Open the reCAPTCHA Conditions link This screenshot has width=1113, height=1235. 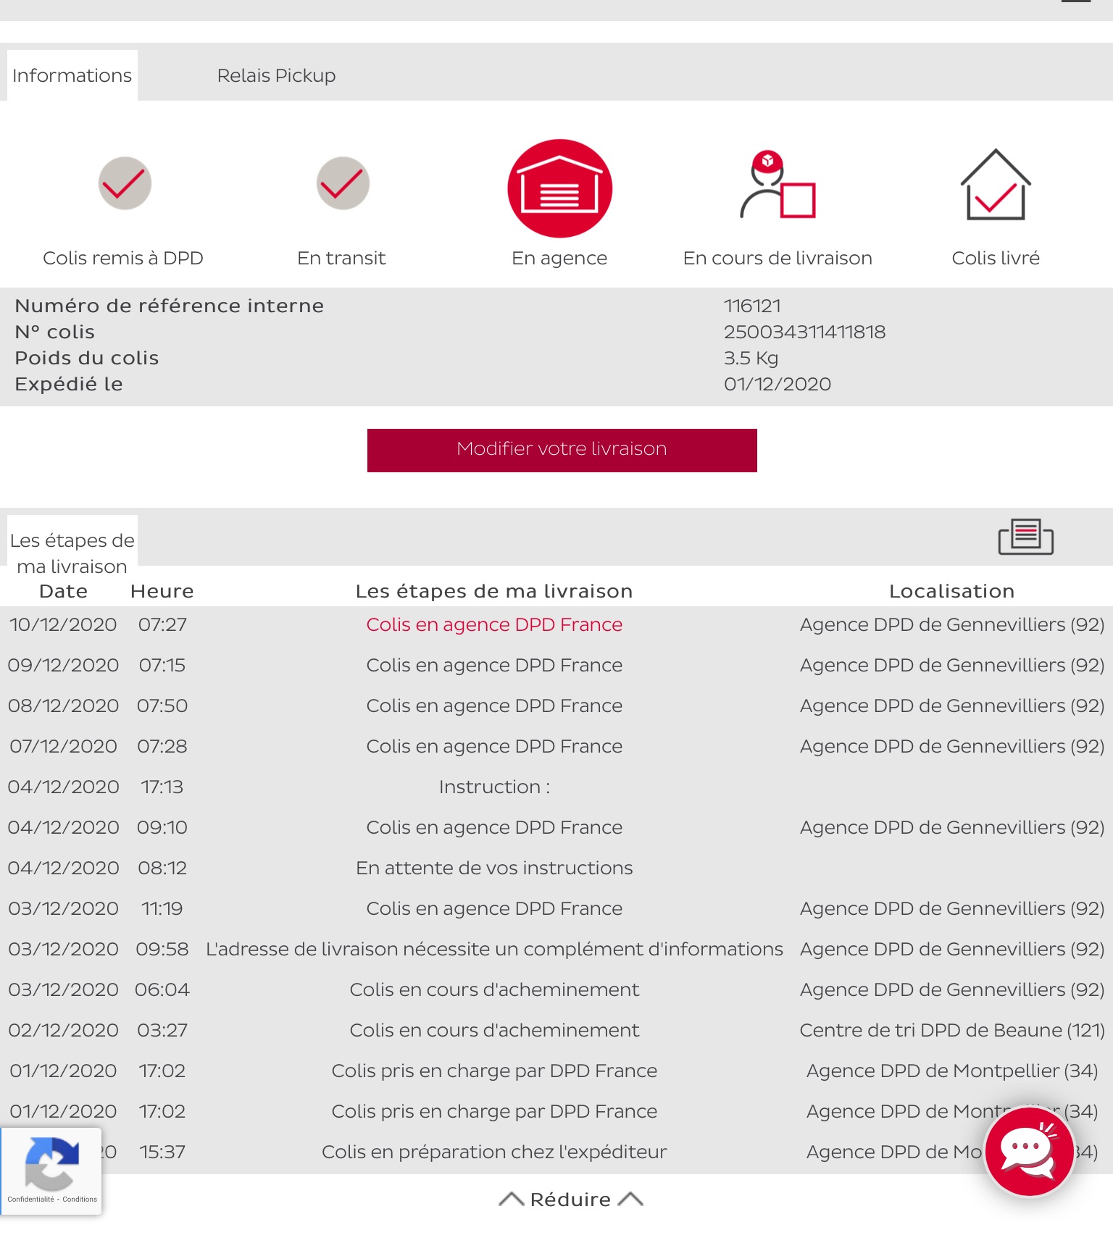[80, 1199]
